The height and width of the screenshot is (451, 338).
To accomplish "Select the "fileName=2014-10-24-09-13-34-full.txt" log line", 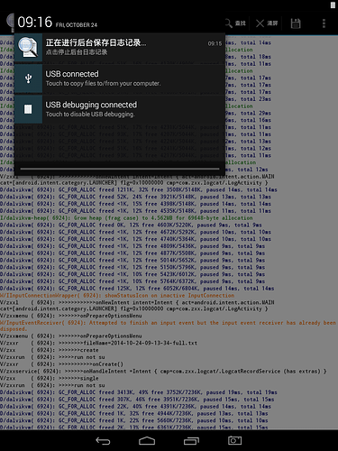I will pyautogui.click(x=98, y=343).
